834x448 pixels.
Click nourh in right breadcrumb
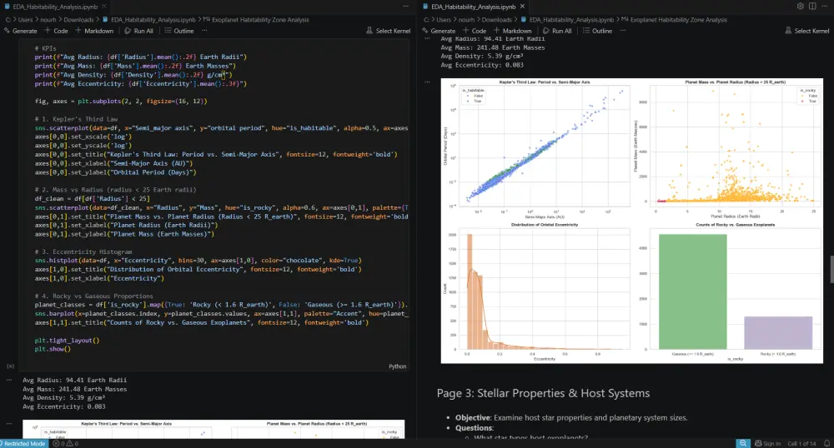pos(466,20)
